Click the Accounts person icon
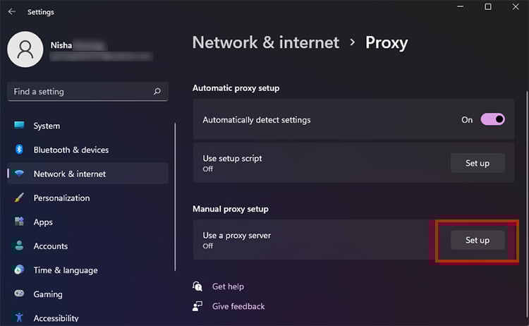529x326 pixels. [x=19, y=246]
